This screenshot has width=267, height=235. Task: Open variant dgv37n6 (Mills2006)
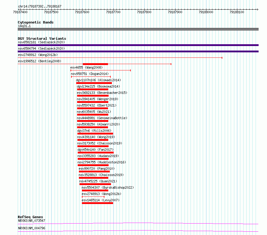(x=94, y=131)
